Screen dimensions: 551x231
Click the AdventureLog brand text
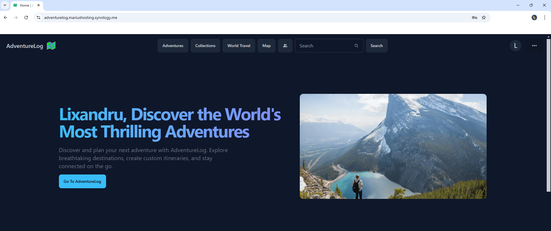point(25,46)
